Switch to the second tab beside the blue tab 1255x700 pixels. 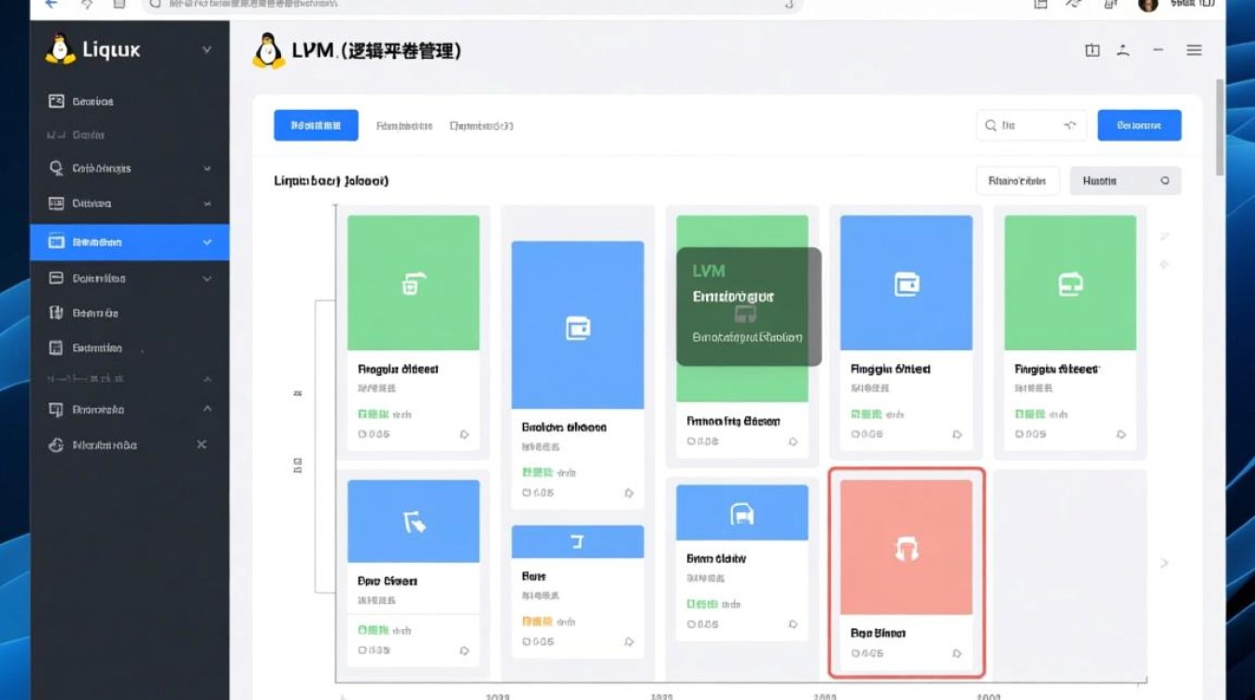(403, 125)
